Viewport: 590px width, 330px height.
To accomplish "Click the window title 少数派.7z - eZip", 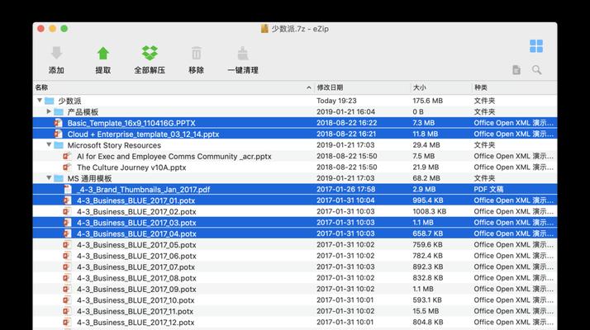I will click(x=300, y=29).
